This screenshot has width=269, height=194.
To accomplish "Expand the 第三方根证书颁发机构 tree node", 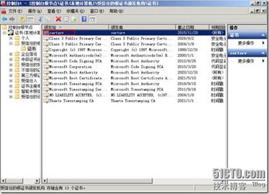I will click(11, 76).
